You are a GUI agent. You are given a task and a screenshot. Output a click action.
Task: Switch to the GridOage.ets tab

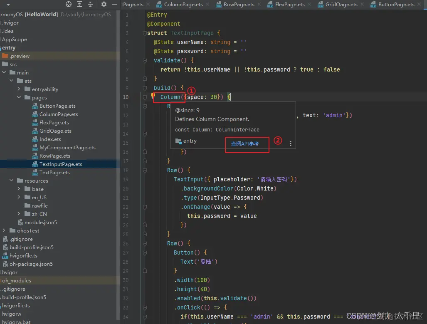tap(341, 4)
